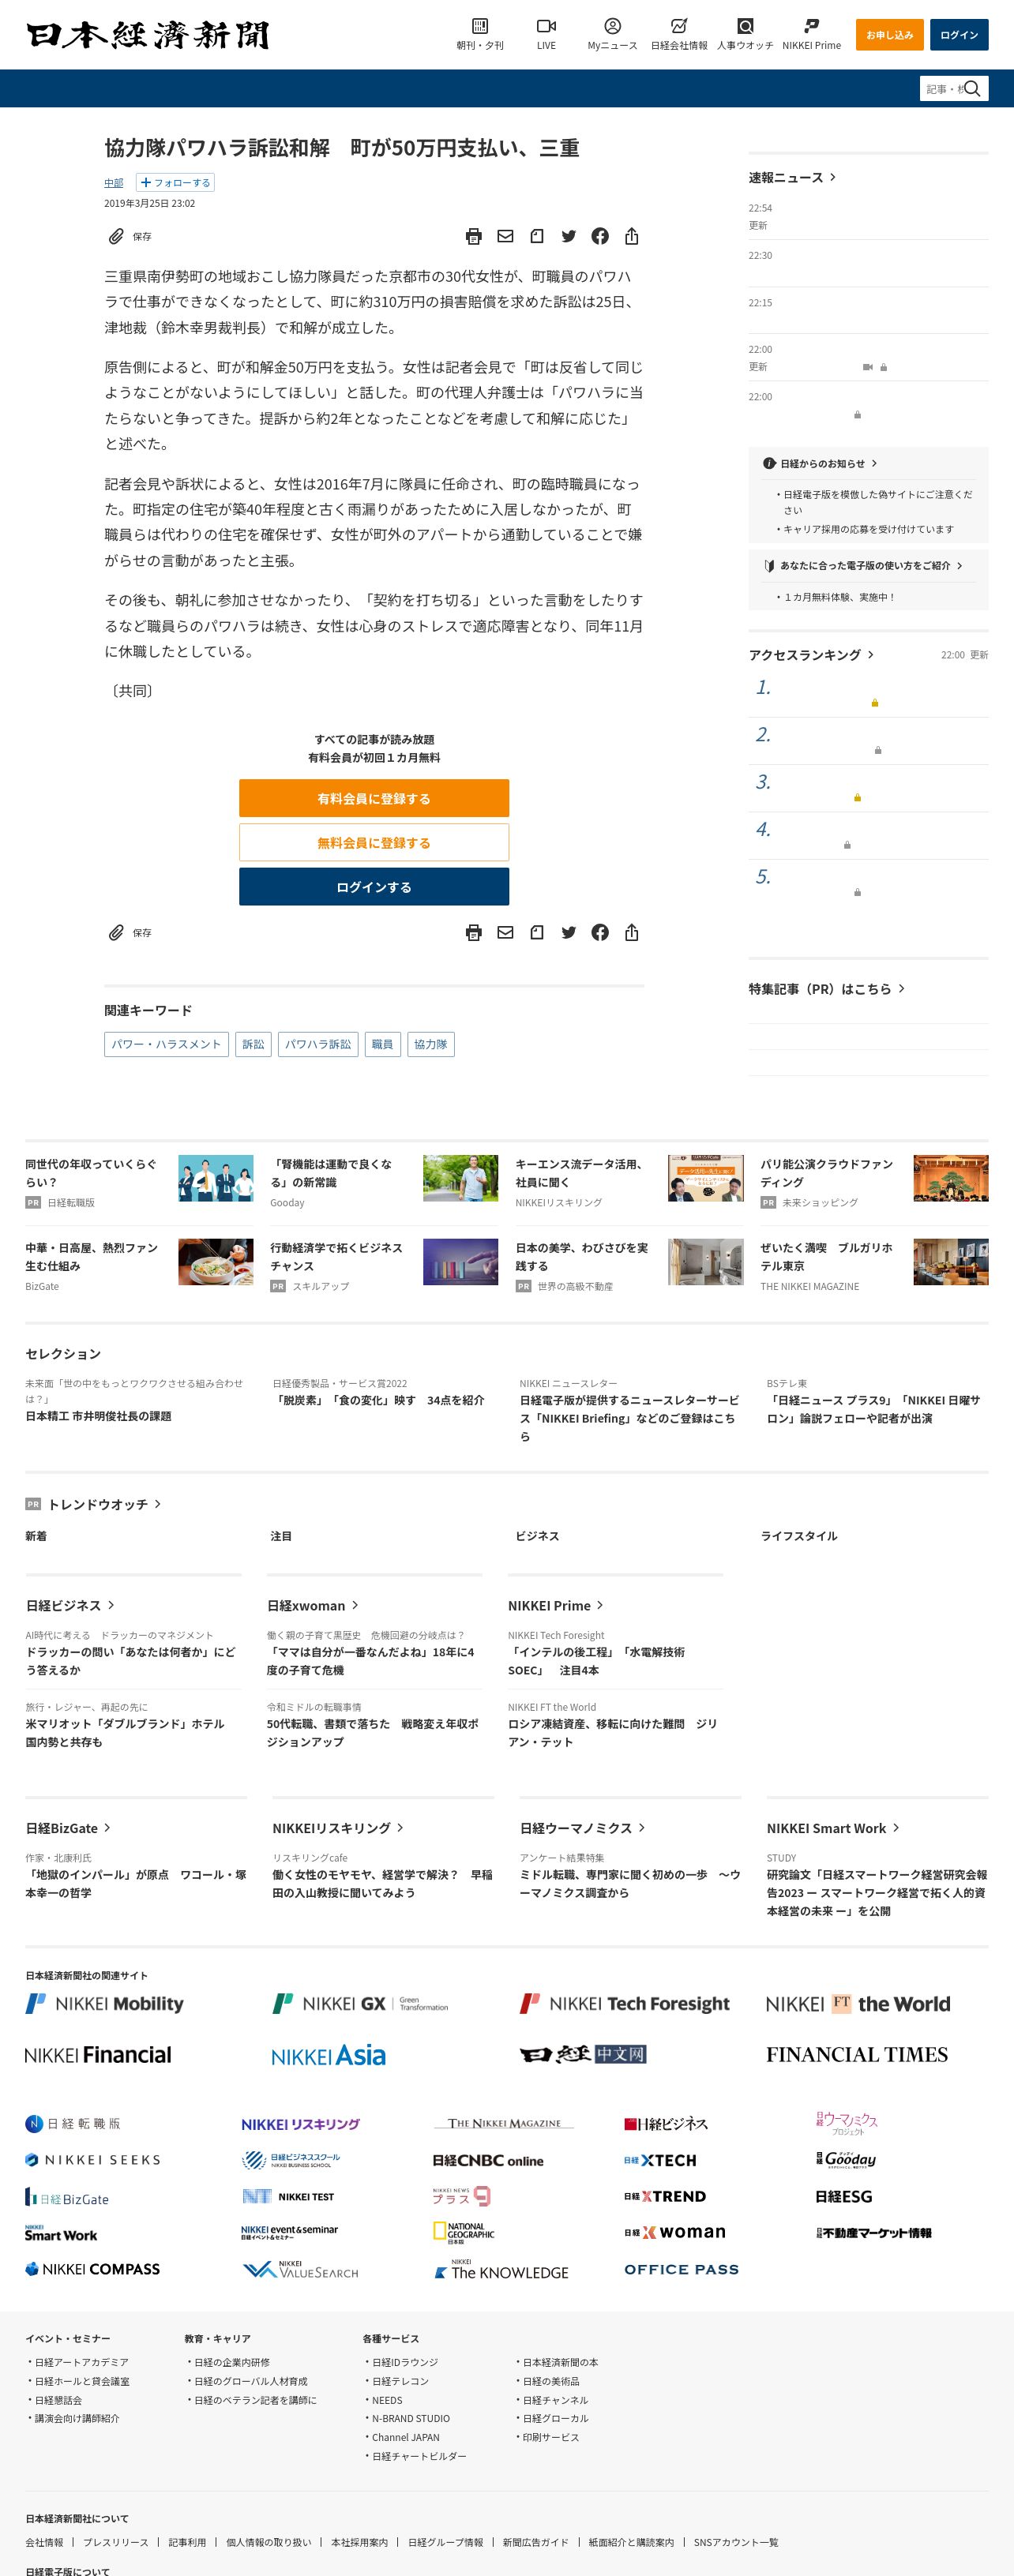The image size is (1014, 2576).
Task: Open the NIKKEI Mobility logo link
Action: (104, 2003)
